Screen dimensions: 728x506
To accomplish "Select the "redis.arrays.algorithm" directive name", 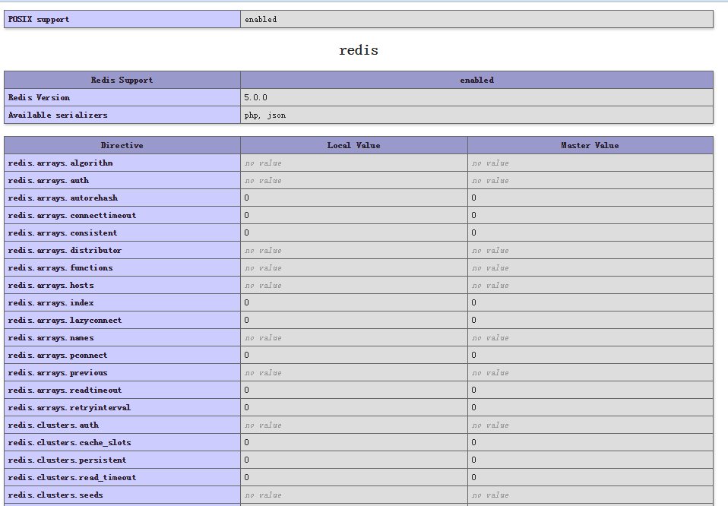I will 60,163.
